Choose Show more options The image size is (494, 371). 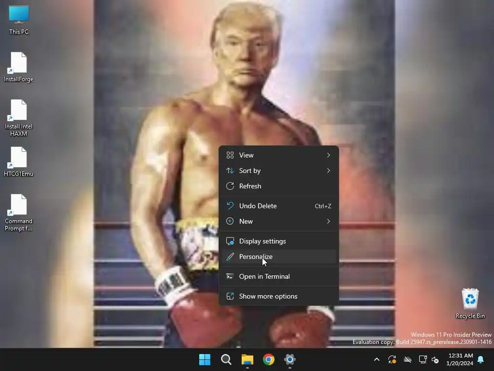coord(278,296)
